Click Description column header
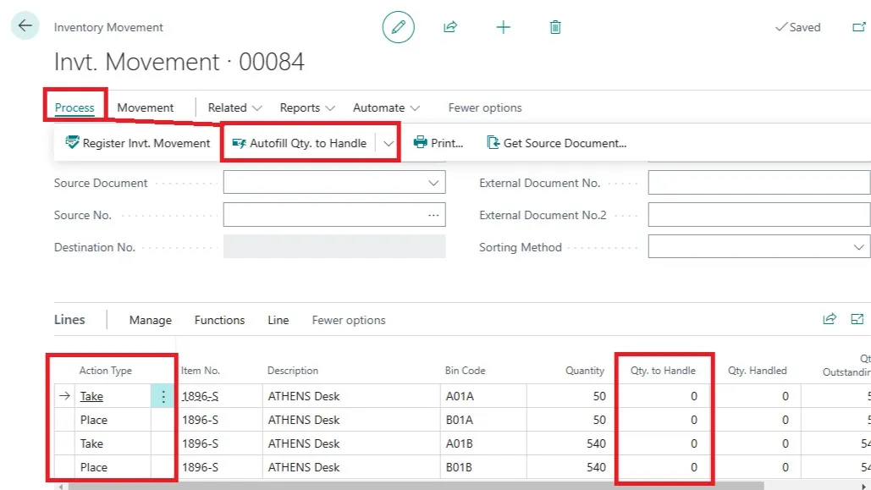Viewport: 871px width, 490px height. point(293,371)
